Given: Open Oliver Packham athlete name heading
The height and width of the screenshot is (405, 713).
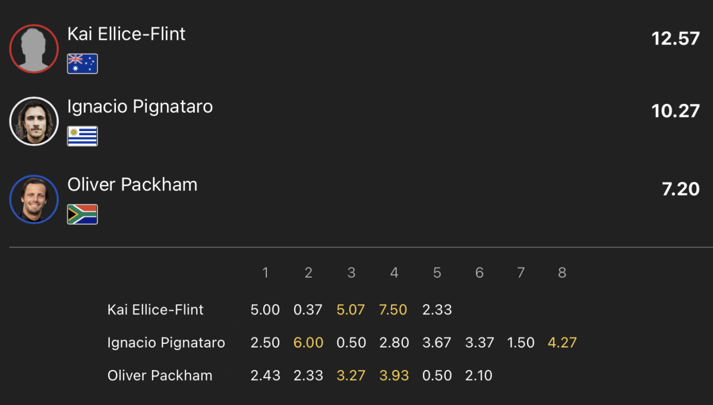Looking at the screenshot, I should (132, 184).
